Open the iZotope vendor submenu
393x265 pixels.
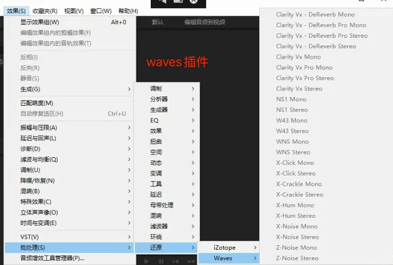(229, 247)
